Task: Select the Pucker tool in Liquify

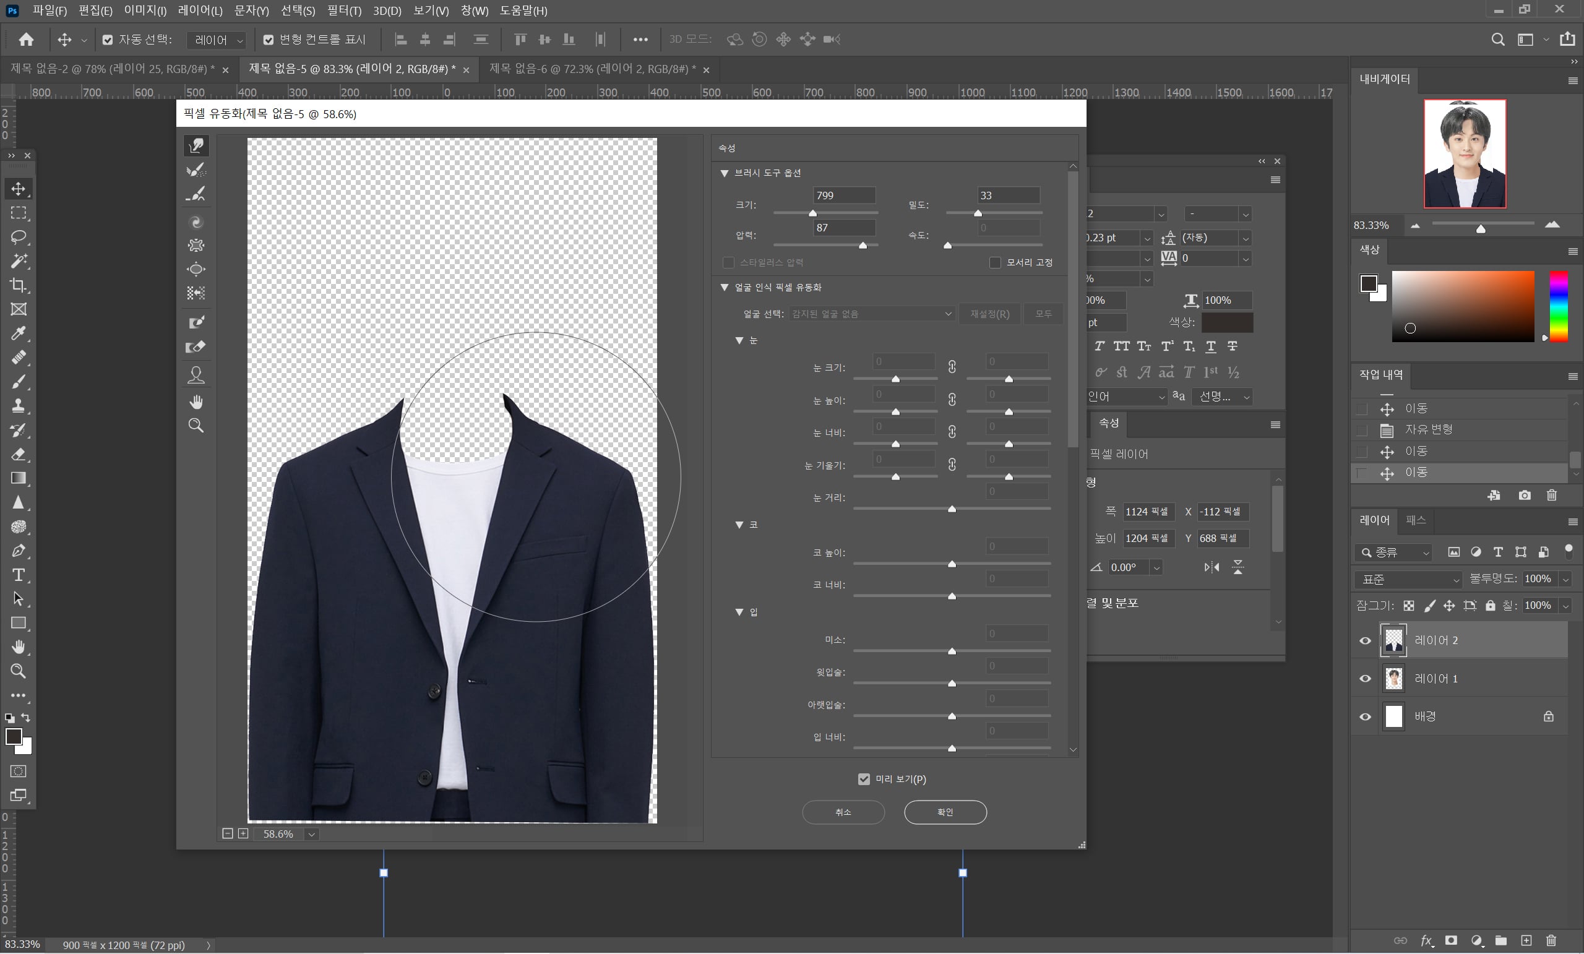Action: tap(196, 246)
